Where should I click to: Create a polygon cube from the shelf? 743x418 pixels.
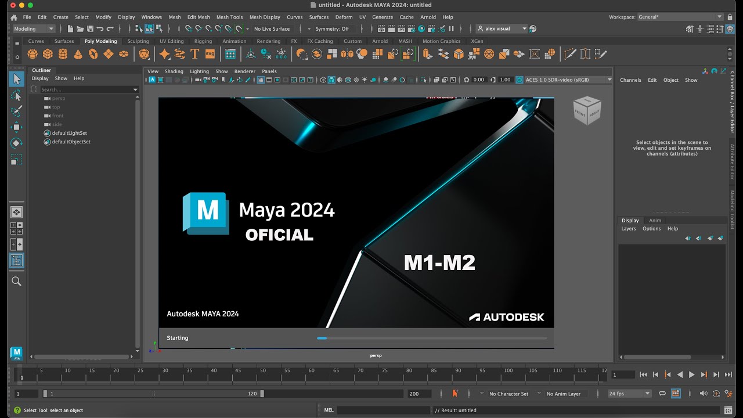(48, 54)
